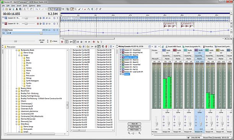
Task: Click the Up One Level folder icon
Action: coord(80,47)
